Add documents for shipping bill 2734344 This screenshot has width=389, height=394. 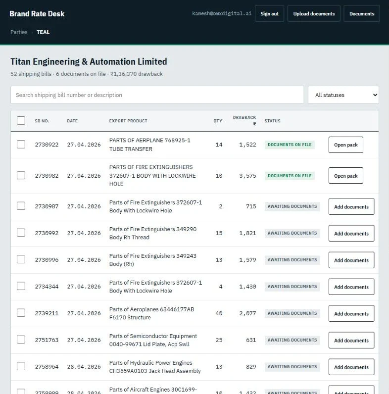(x=351, y=287)
